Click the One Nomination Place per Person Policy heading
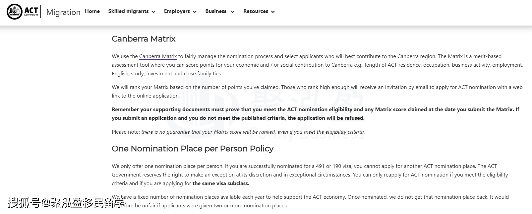The width and height of the screenshot is (532, 214). click(192, 149)
